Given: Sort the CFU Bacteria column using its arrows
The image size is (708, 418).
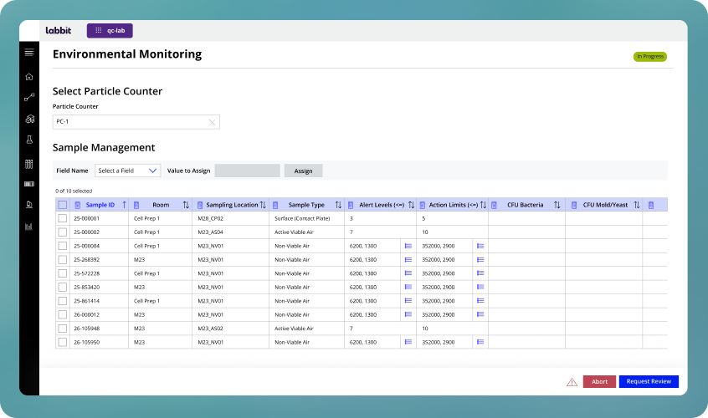Looking at the screenshot, I should tap(557, 205).
